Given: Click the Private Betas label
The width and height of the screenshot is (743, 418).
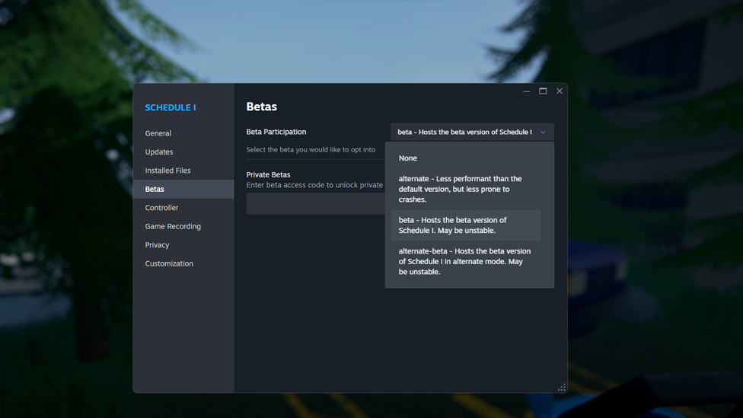Looking at the screenshot, I should 268,174.
